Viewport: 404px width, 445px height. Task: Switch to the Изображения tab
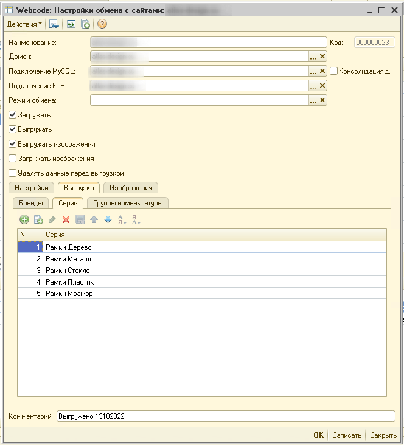tap(131, 188)
